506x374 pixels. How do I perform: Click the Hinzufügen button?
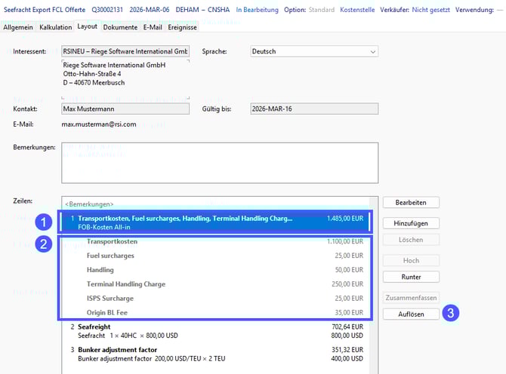click(411, 223)
